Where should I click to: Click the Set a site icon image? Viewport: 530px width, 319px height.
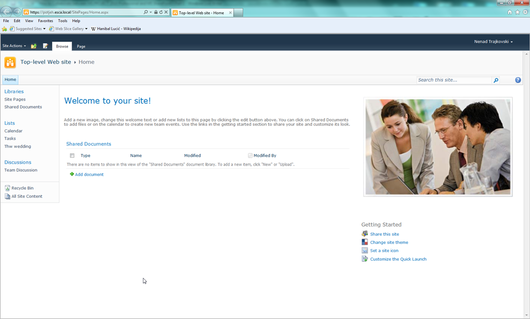click(x=365, y=251)
